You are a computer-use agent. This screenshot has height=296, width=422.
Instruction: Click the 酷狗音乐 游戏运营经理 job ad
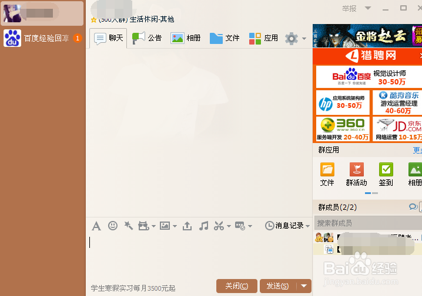click(397, 103)
